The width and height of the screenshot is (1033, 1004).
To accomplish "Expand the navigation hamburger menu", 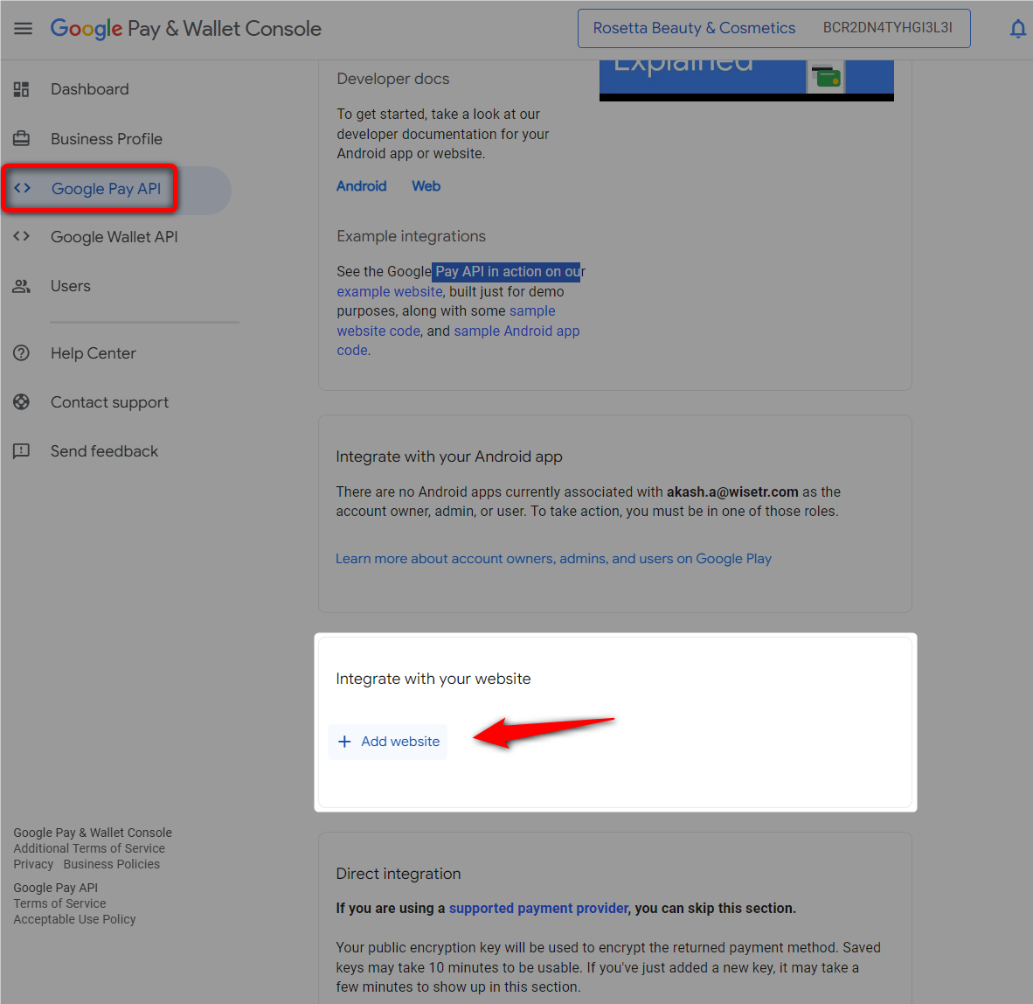I will [23, 28].
